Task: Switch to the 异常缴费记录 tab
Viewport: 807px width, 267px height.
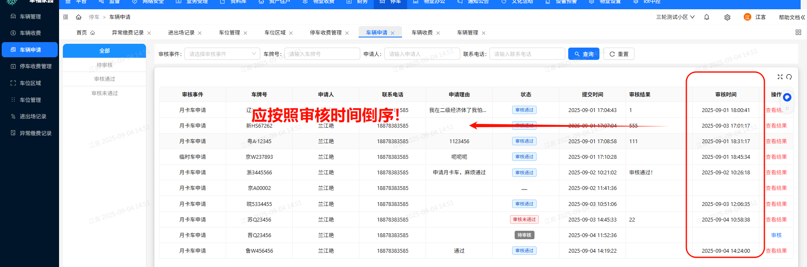Action: coord(128,32)
